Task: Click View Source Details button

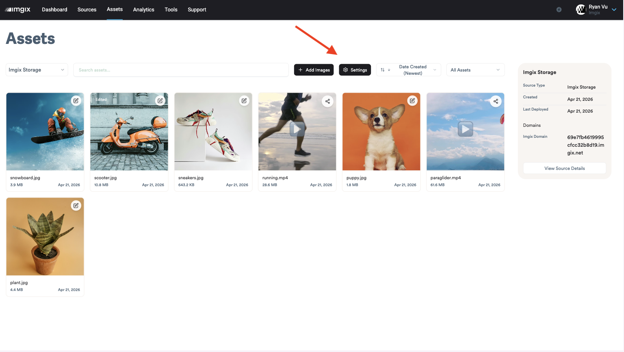Action: (564, 168)
